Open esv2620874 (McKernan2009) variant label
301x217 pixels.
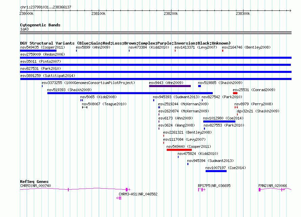point(184,111)
